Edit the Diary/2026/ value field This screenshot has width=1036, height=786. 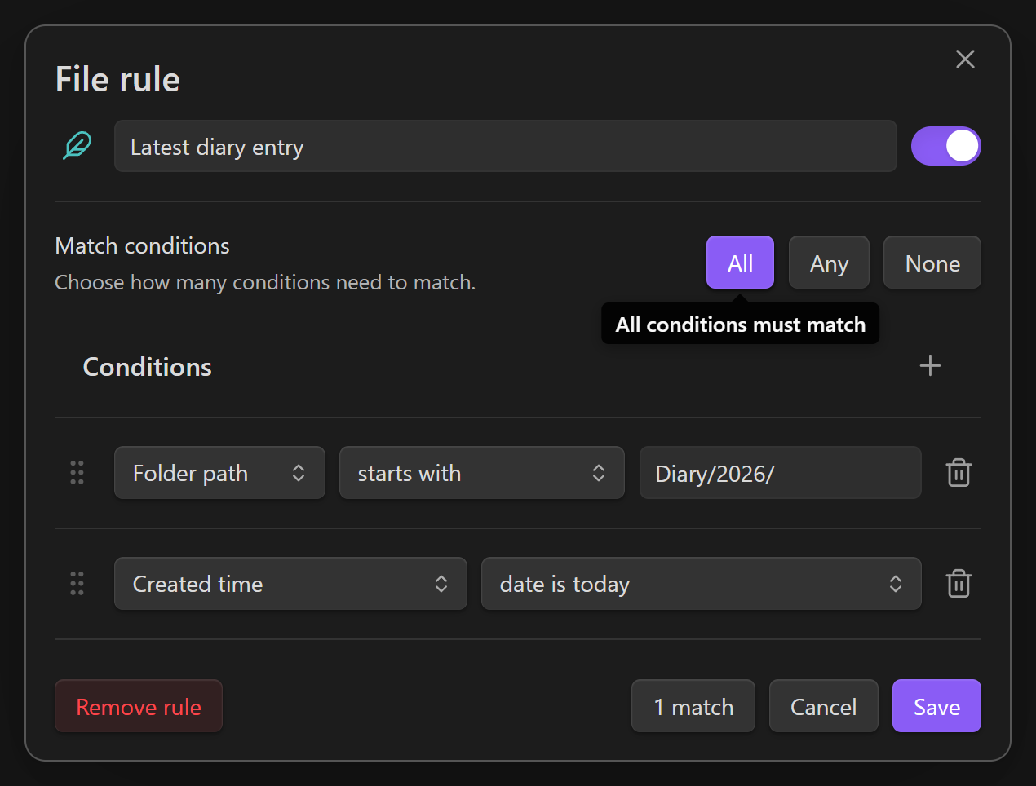pyautogui.click(x=780, y=473)
